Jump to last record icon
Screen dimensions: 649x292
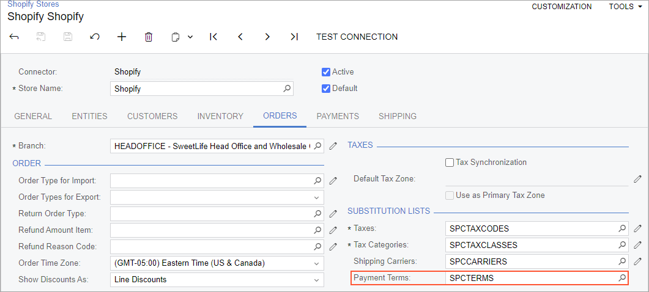point(294,37)
